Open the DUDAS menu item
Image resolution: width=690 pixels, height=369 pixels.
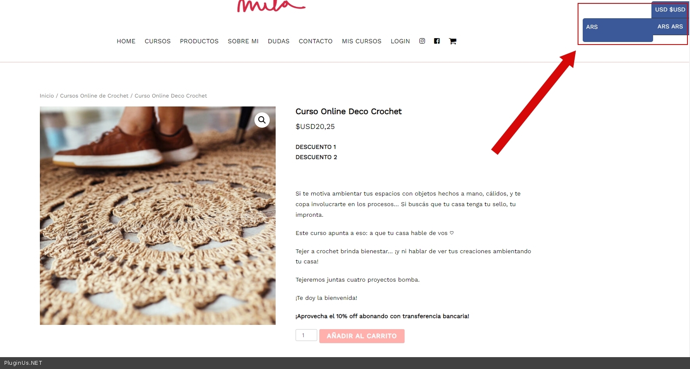pos(279,41)
